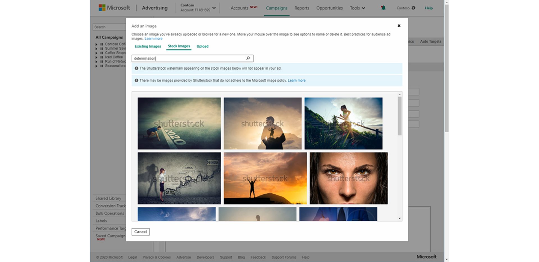Click the magnifier in the stock image search
Image resolution: width=539 pixels, height=262 pixels.
point(248,58)
